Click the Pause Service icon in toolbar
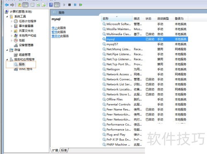 click(75, 5)
